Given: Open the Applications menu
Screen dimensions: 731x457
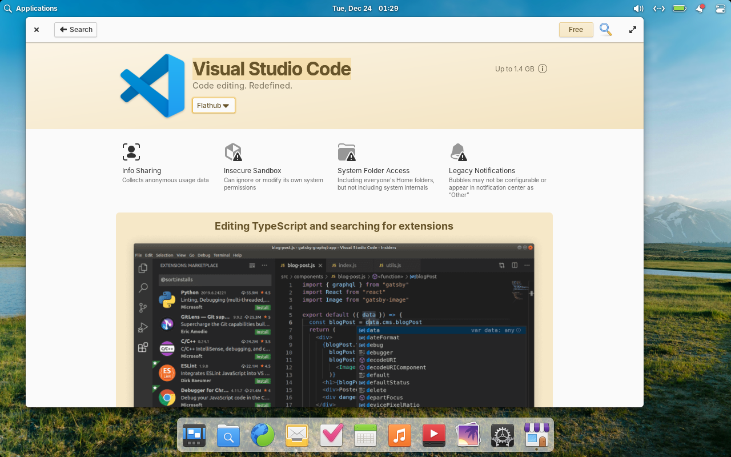Looking at the screenshot, I should click(x=31, y=9).
